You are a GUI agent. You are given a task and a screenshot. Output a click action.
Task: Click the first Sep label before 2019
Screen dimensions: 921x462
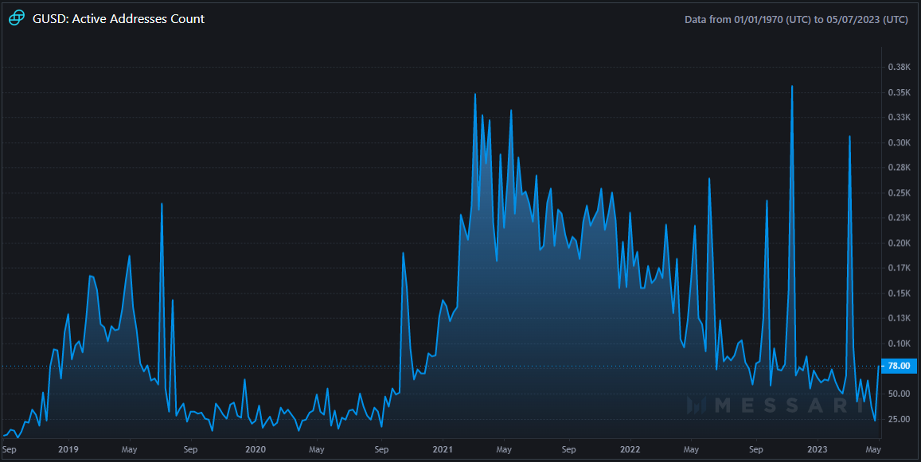point(10,449)
